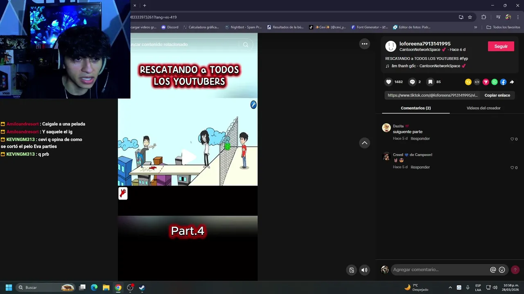The height and width of the screenshot is (294, 524).
Task: Open the Cevi (@cevi_y... TikTok bookmark
Action: [x=327, y=27]
